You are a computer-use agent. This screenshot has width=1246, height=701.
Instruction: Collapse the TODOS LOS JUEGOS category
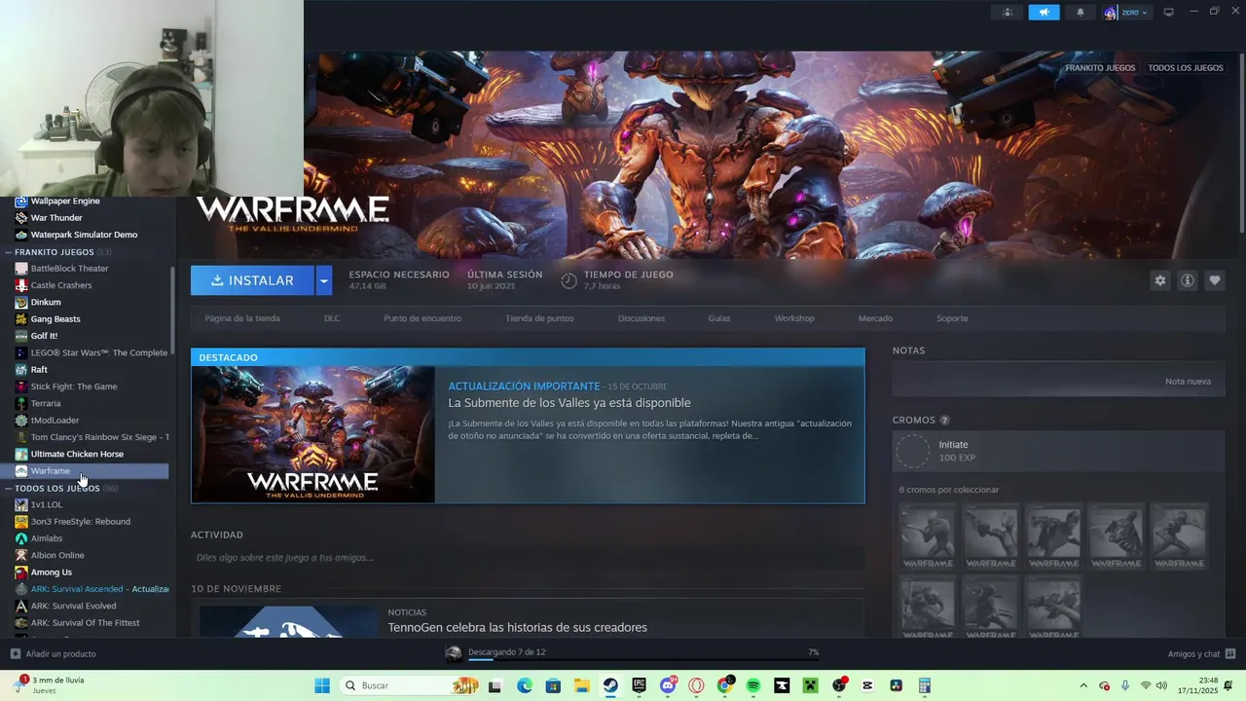[9, 488]
